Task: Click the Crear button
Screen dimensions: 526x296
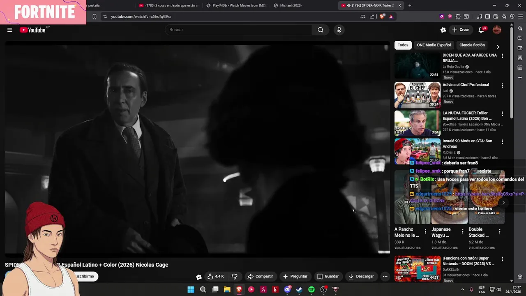Action: pos(460,30)
